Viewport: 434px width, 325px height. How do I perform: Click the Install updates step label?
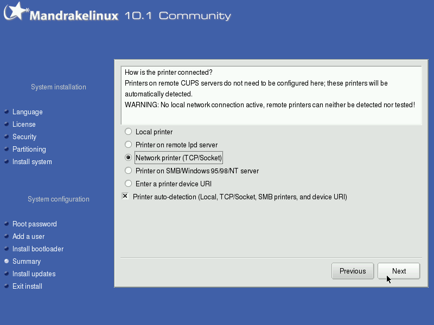point(34,274)
